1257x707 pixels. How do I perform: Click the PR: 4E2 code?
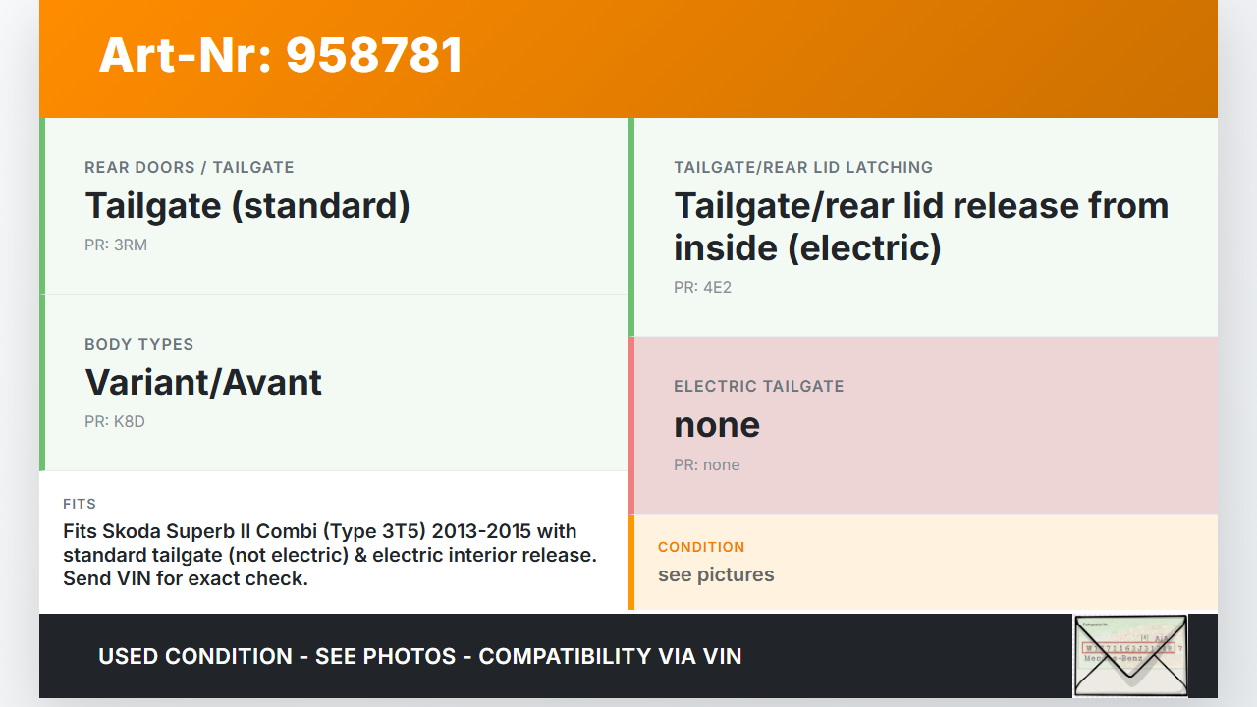coord(702,288)
